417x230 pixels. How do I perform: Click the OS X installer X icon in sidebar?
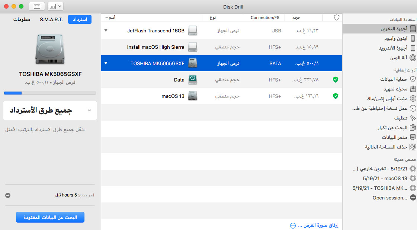[x=413, y=99]
